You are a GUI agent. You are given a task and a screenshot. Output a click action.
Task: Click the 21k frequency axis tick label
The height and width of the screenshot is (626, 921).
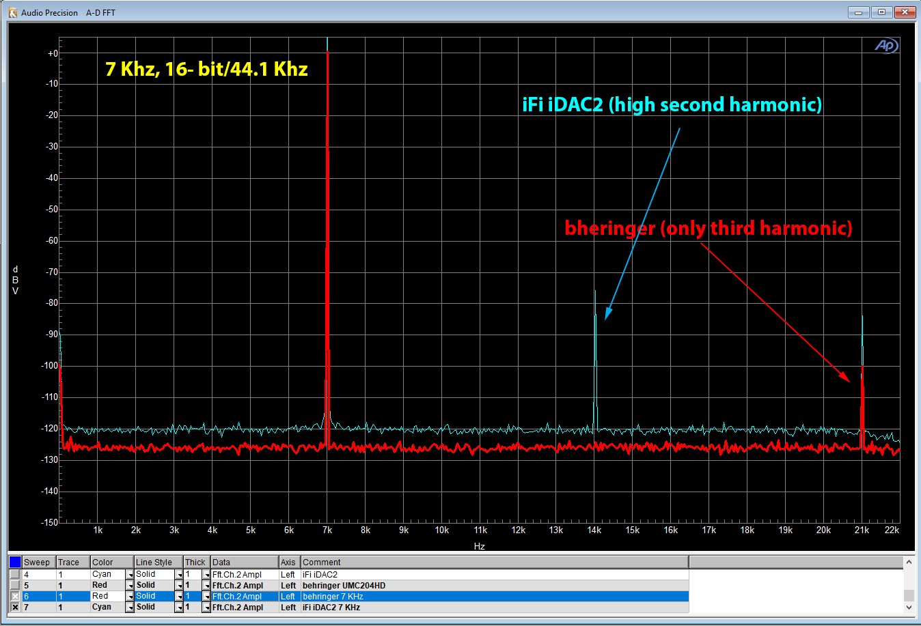tap(862, 530)
